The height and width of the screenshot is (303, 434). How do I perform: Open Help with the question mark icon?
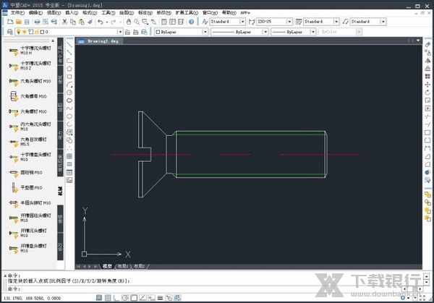[191, 22]
